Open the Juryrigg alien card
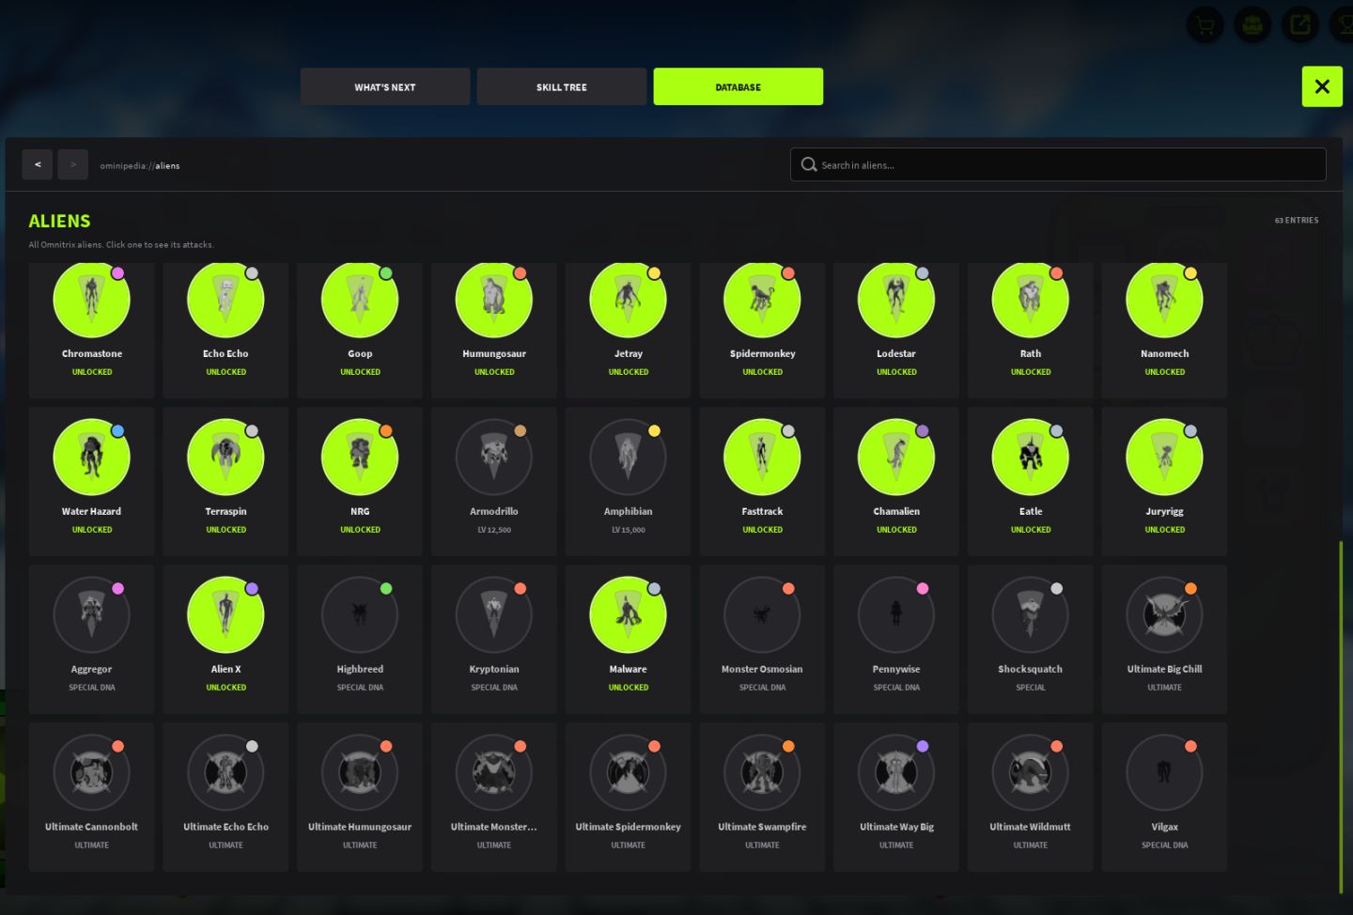Screen dimensions: 1353x915 [x=1164, y=482]
